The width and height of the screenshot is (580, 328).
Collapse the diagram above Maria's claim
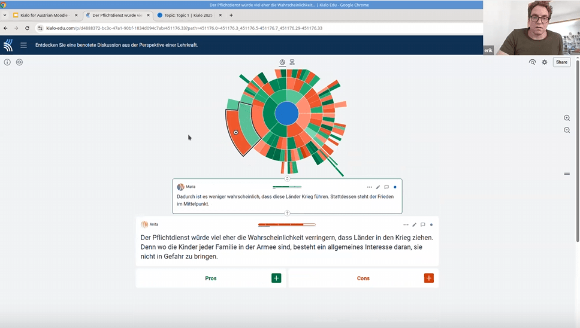tap(287, 178)
